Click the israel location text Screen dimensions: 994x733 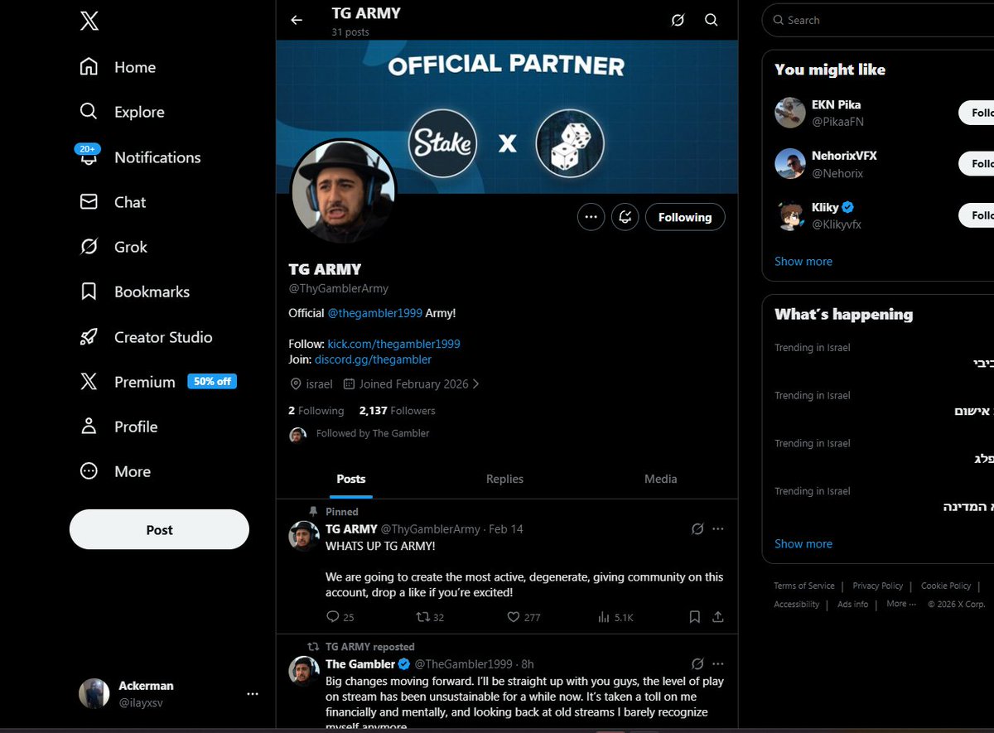pos(319,384)
